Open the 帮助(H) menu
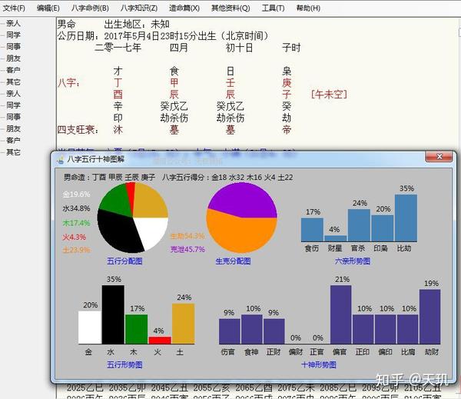 click(x=308, y=8)
